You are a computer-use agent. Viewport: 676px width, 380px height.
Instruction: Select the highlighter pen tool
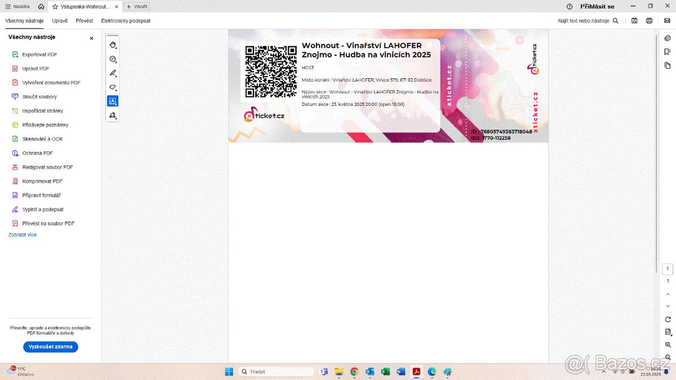pos(113,73)
